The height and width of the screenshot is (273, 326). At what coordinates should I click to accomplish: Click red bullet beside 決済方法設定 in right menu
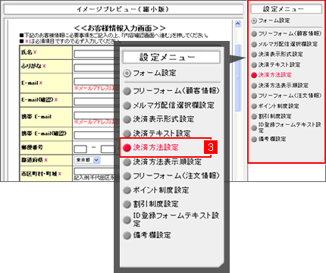coord(254,75)
